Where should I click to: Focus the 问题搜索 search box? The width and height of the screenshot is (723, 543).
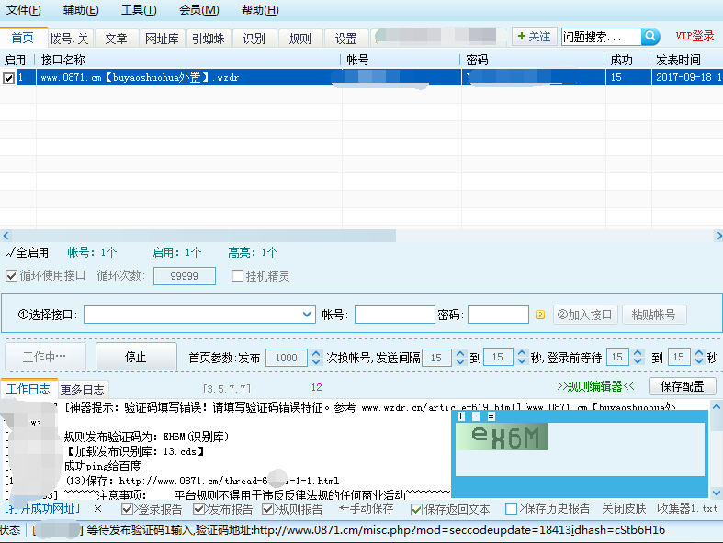pyautogui.click(x=601, y=37)
